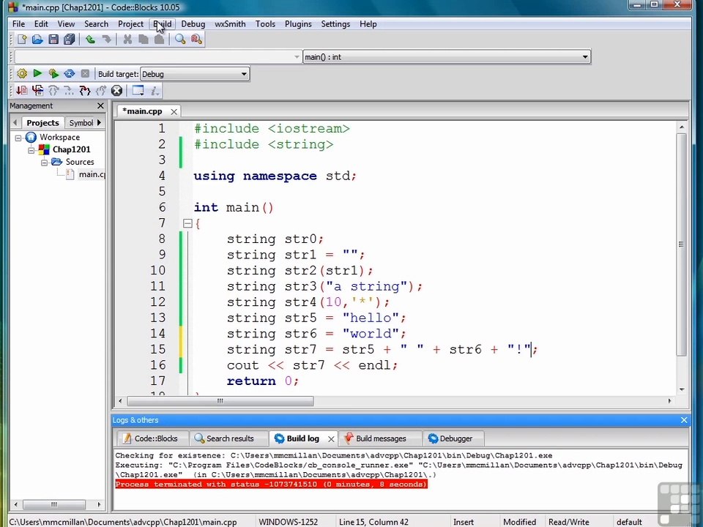
Task: Click the Redo arrow icon
Action: click(x=106, y=40)
